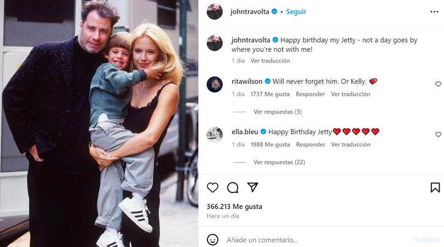Save the post with the bookmark icon
Image resolution: width=444 pixels, height=247 pixels.
pyautogui.click(x=435, y=188)
